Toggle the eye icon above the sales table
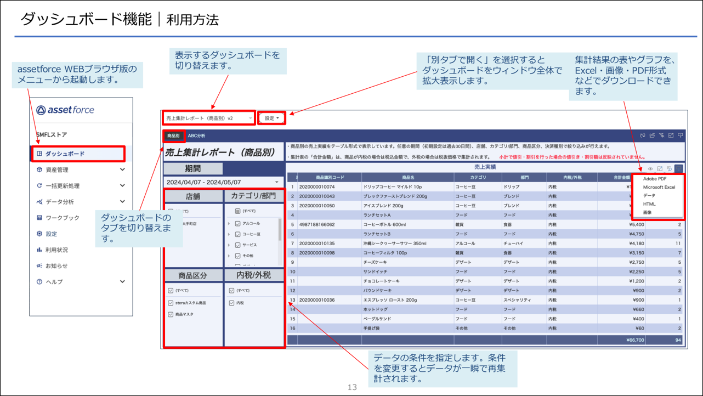Screen dimensions: 703x396 click(x=651, y=169)
